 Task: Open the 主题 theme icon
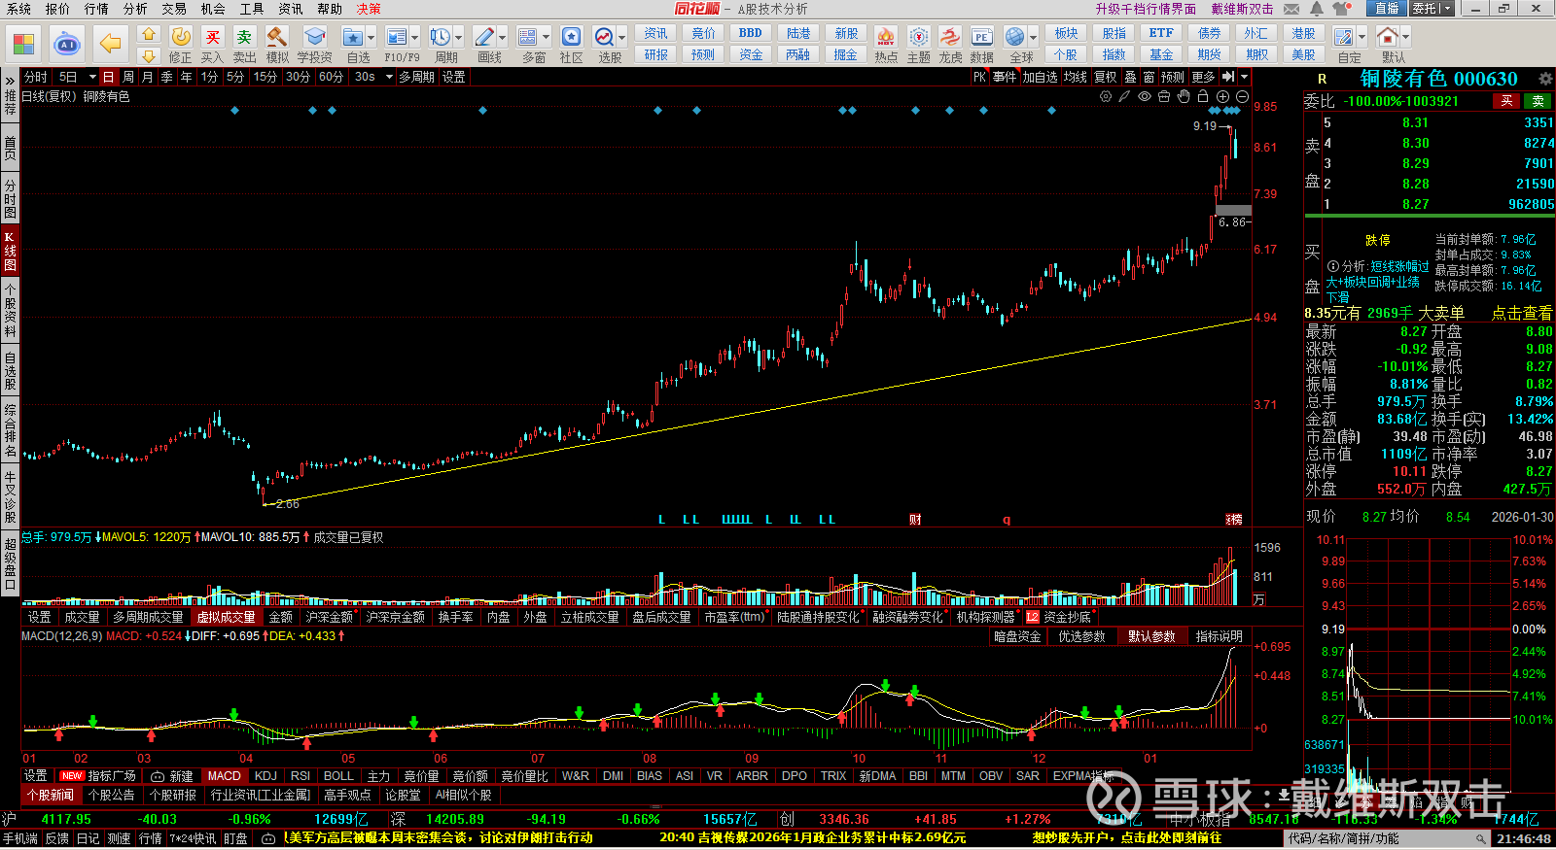tap(918, 37)
